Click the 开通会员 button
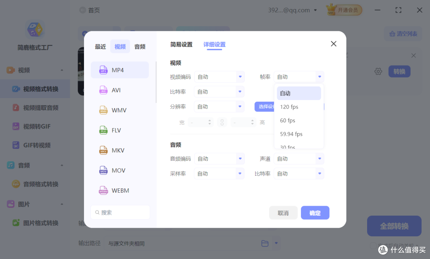430x259 pixels. (x=348, y=10)
